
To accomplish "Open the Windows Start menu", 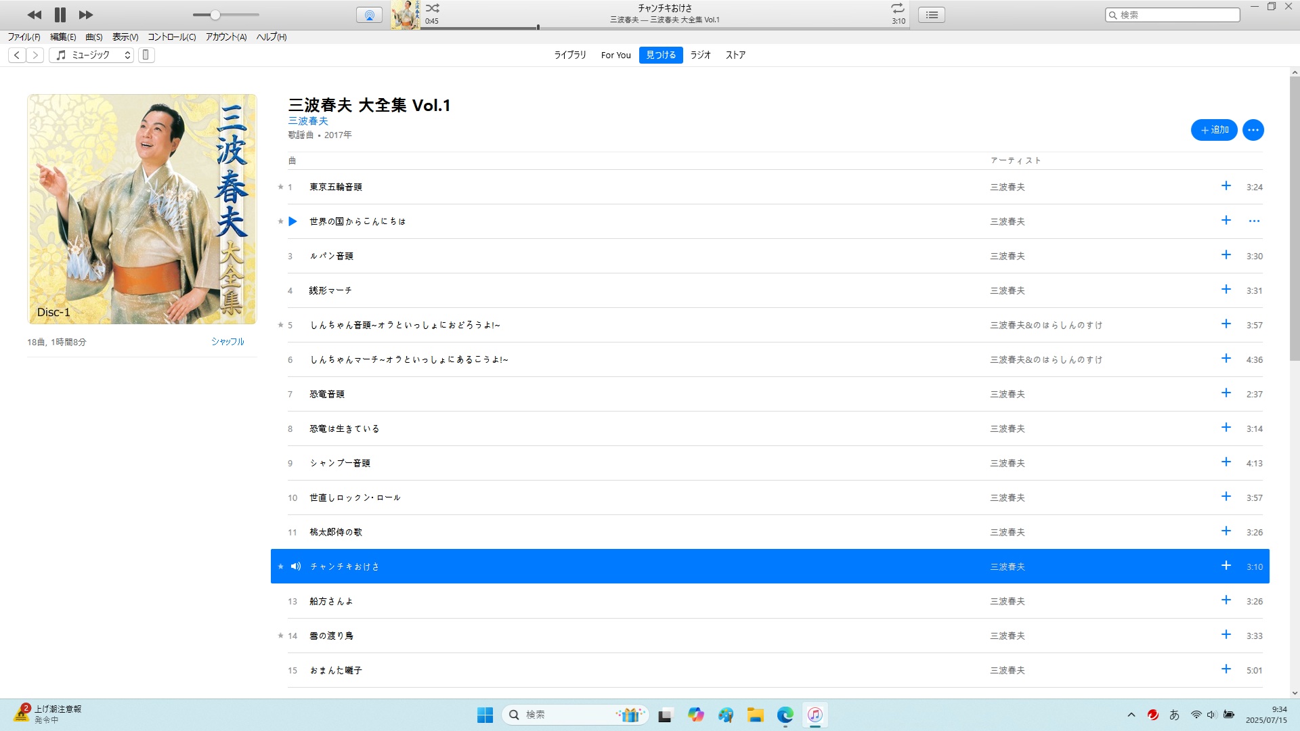I will pos(485,715).
